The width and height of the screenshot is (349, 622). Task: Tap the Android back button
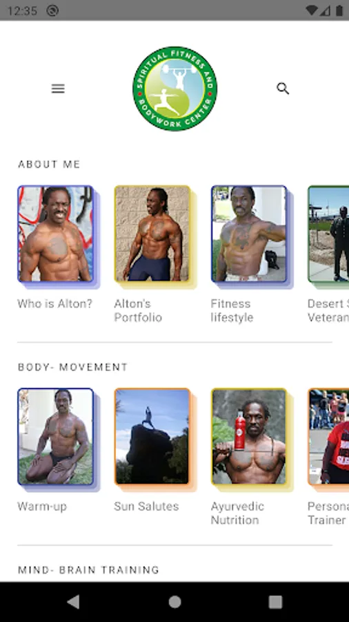pos(73,602)
